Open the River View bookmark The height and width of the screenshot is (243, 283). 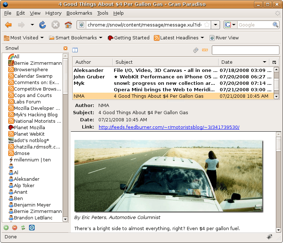[224, 38]
